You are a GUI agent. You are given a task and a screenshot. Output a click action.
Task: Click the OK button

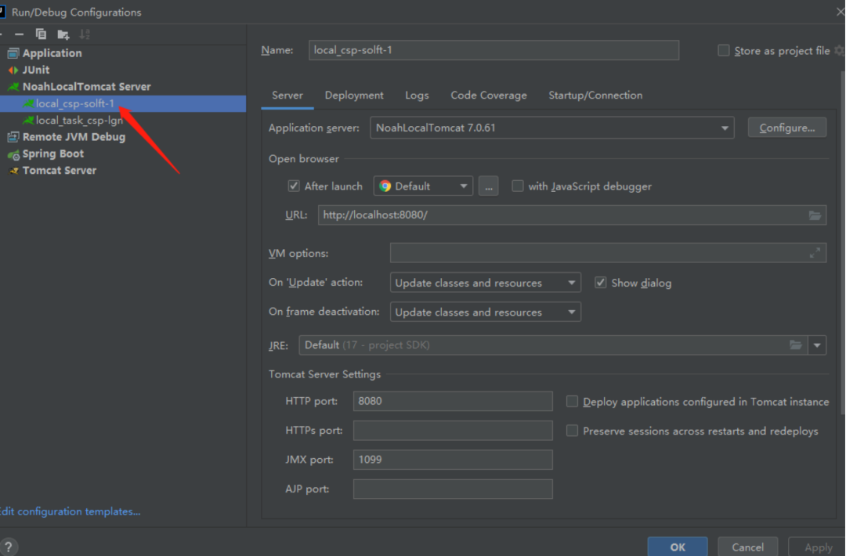point(678,547)
